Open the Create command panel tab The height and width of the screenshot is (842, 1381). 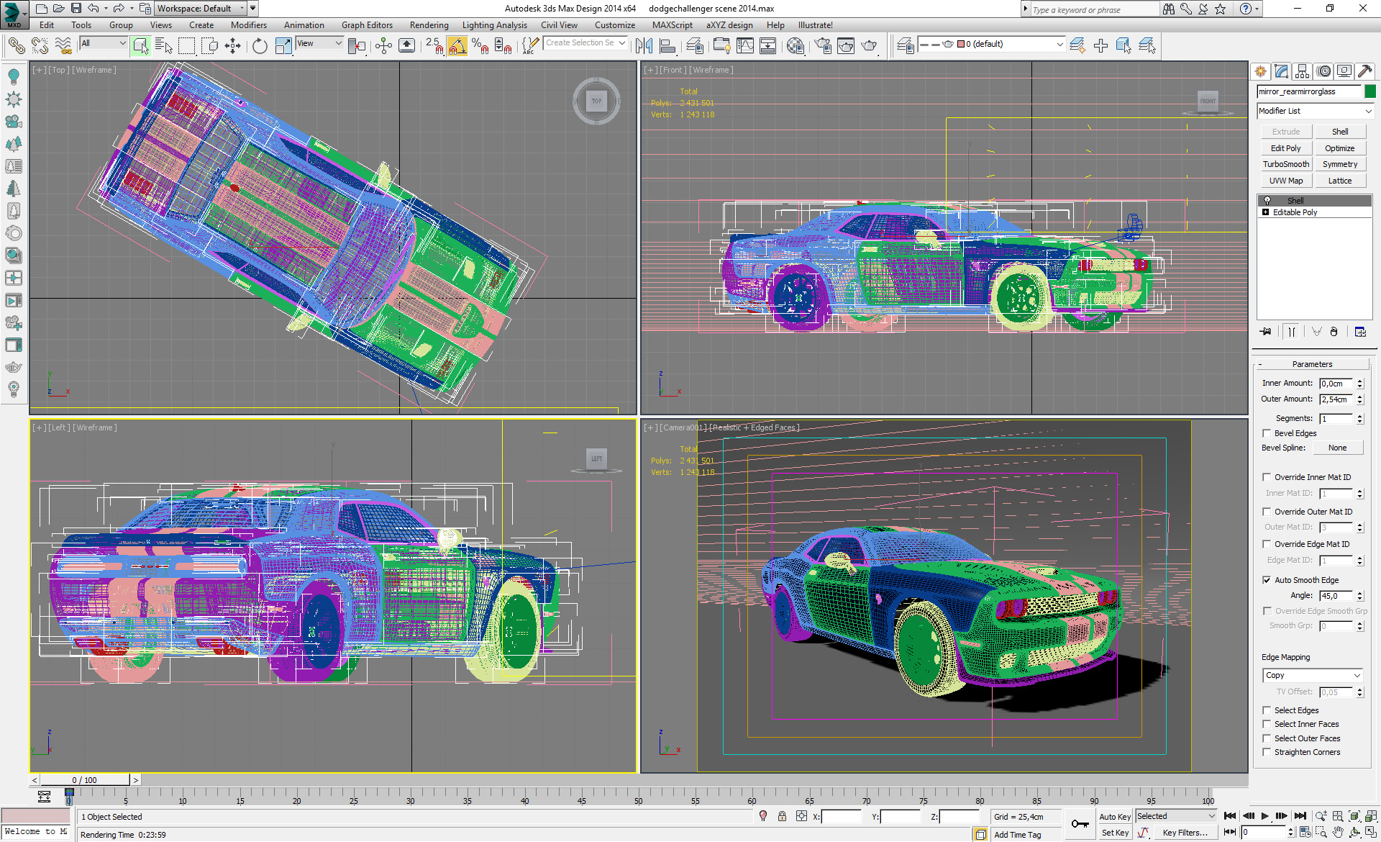tap(1261, 71)
